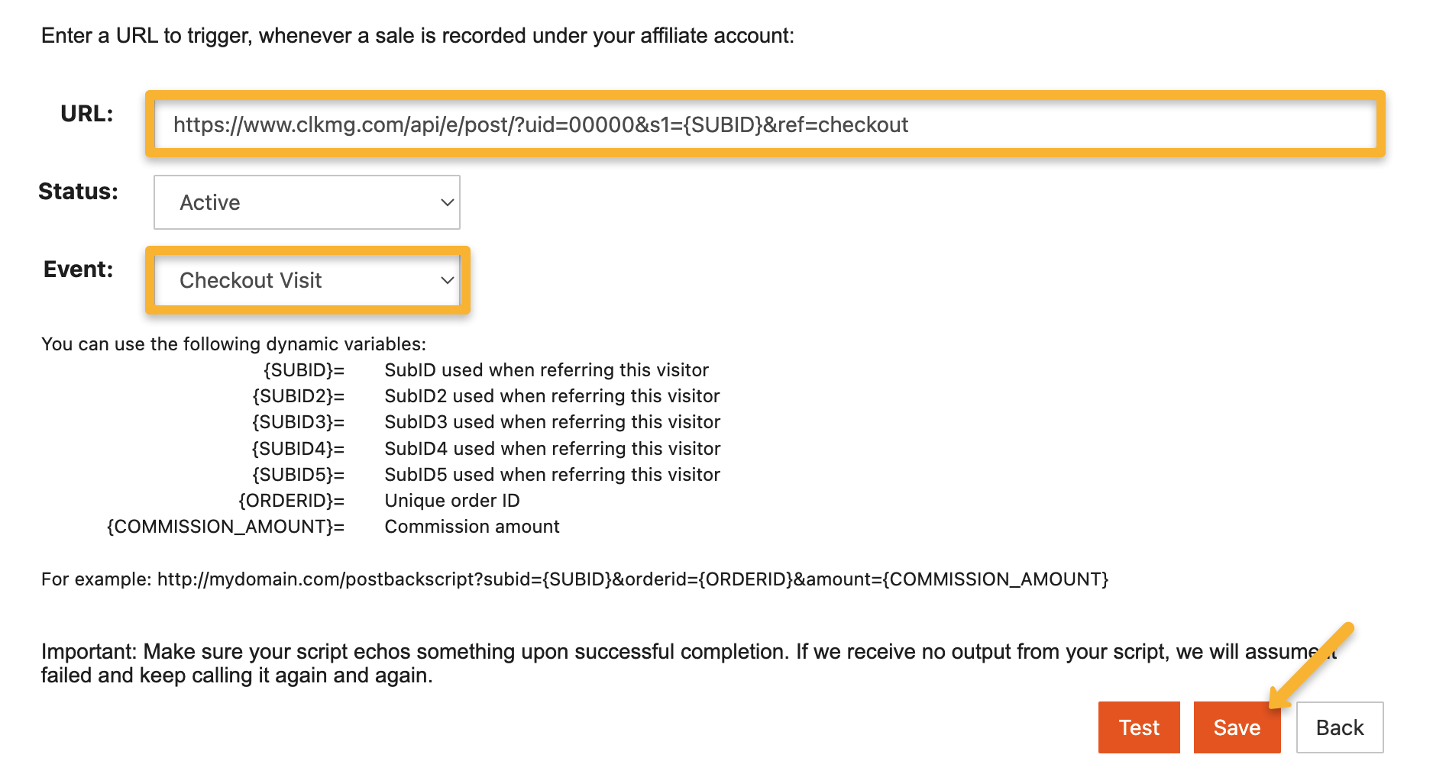
Task: Click the bold Status label
Action: click(x=78, y=192)
